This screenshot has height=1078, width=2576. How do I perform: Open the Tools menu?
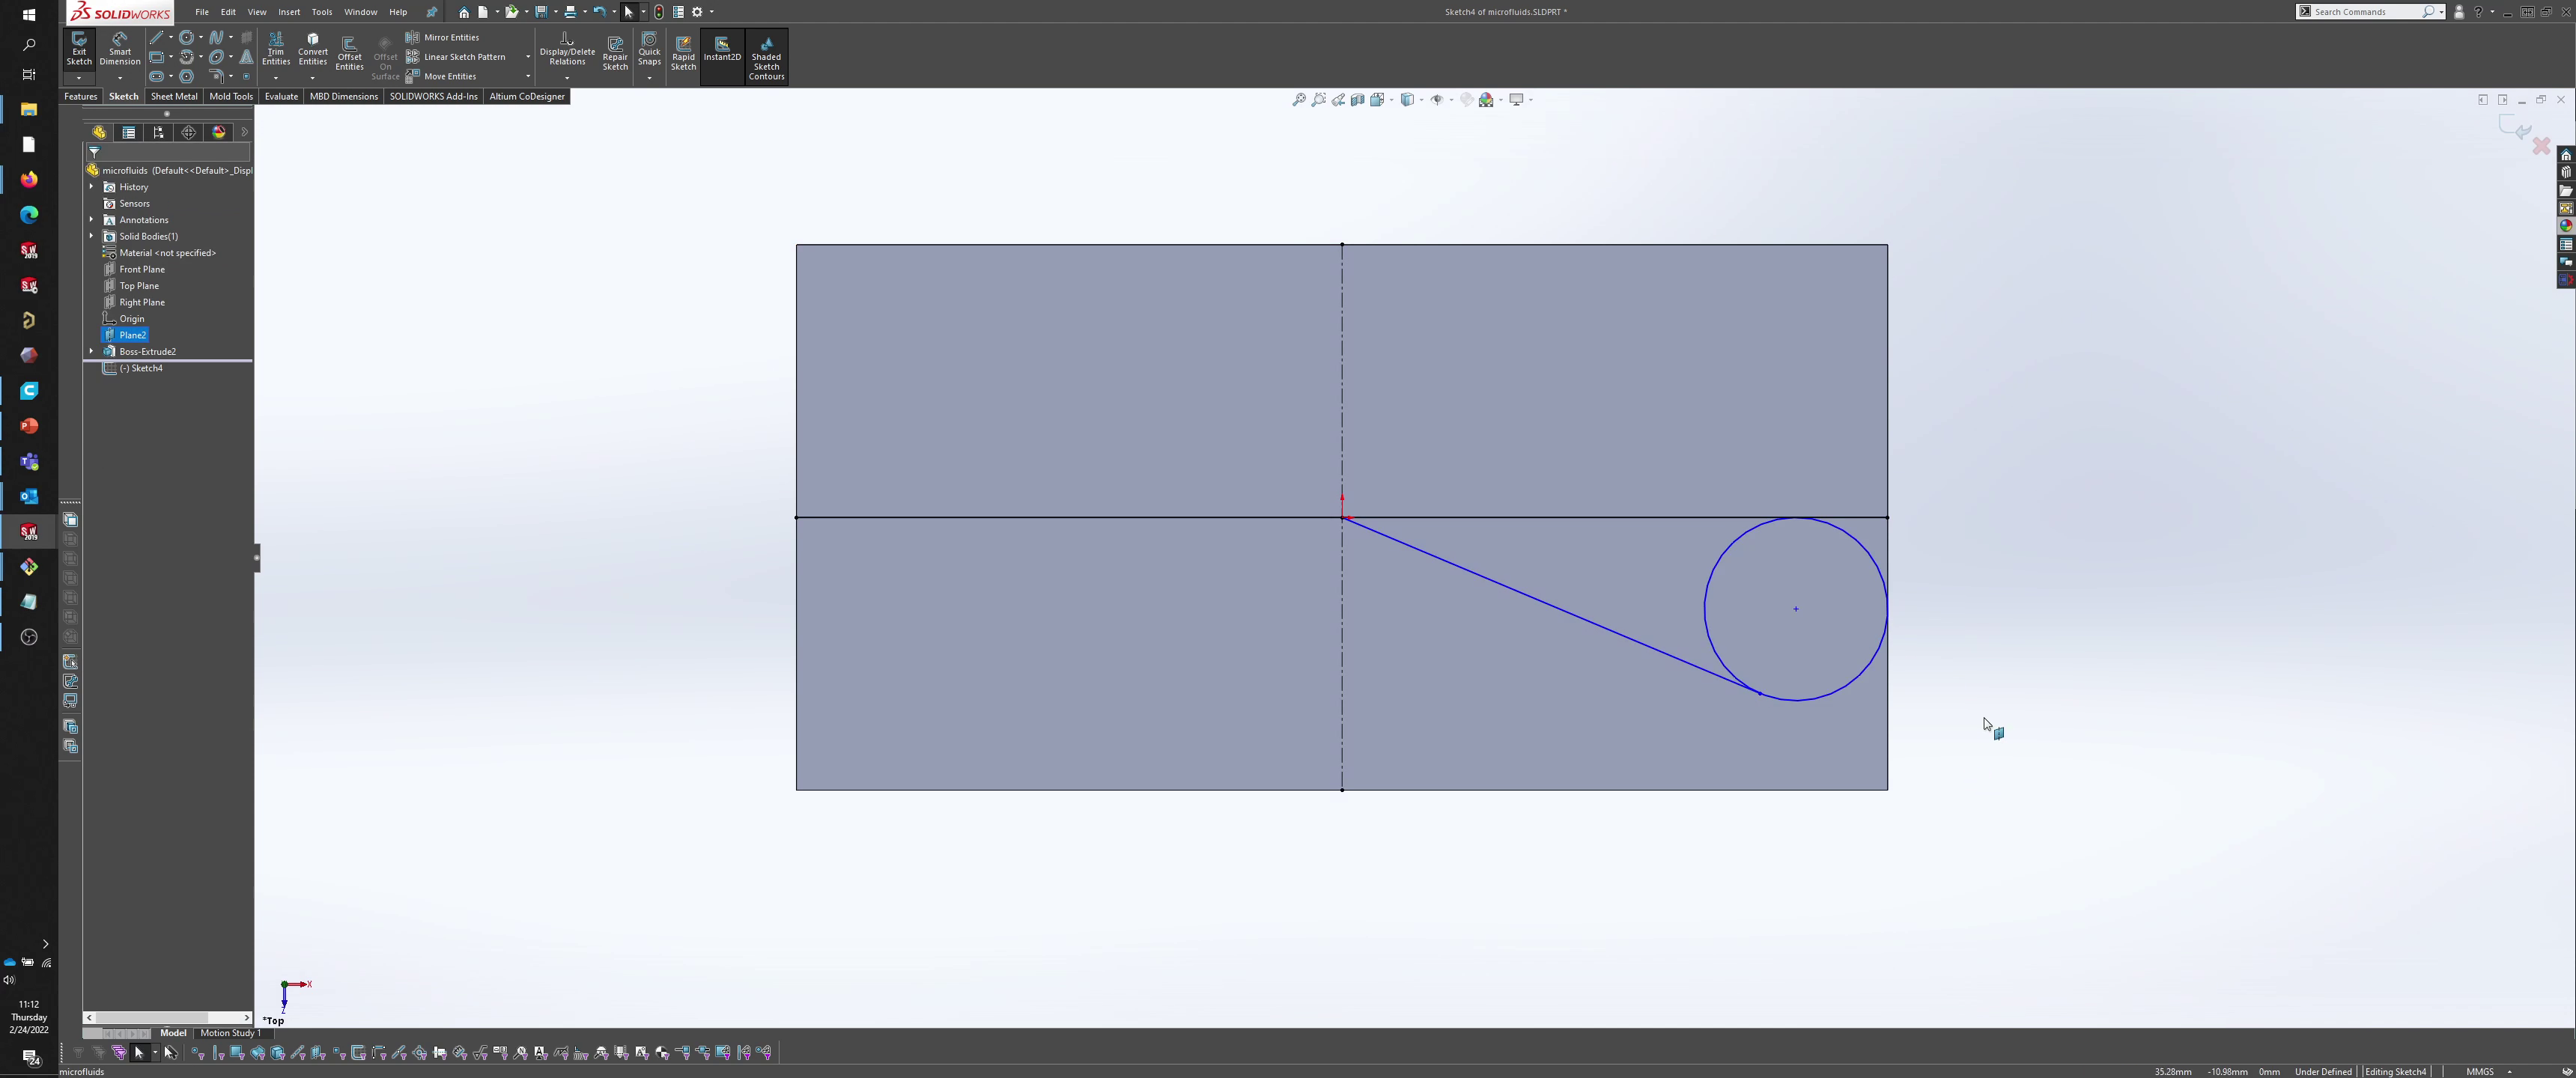322,12
